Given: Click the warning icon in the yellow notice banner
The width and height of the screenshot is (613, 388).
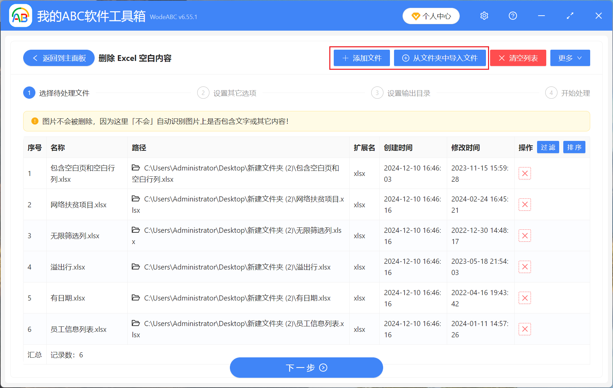Looking at the screenshot, I should tap(35, 121).
